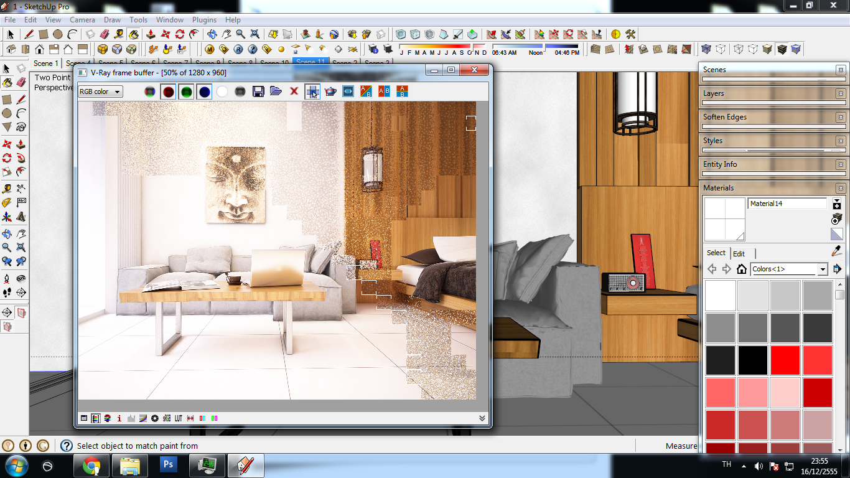Open RGB color channel dropdown
Screen dimensions: 850x478
point(100,91)
